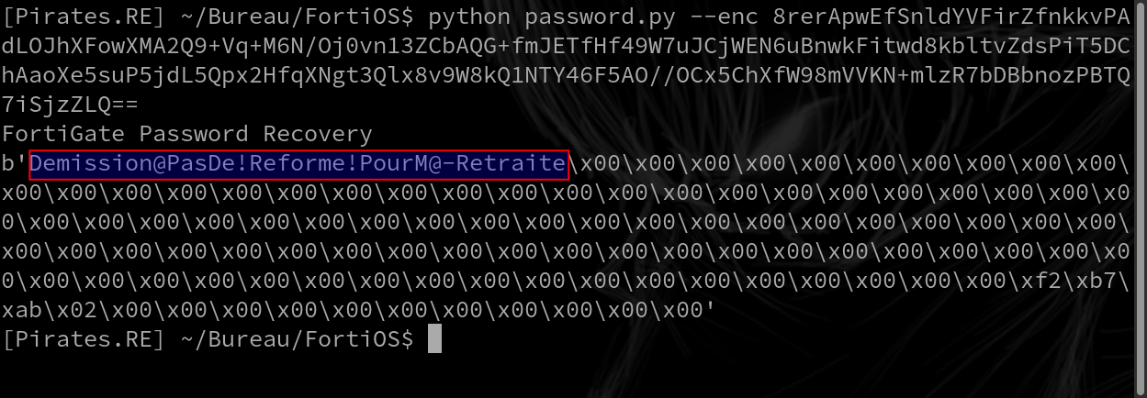This screenshot has height=398, width=1147.
Task: Click the 'FortiGate Password Recovery' output line
Action: [x=187, y=135]
